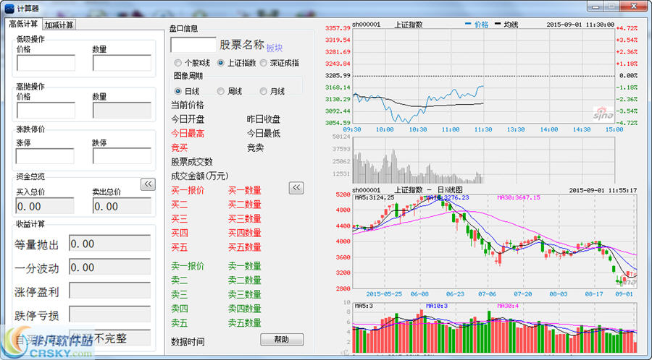Set chart period to 周线
This screenshot has width=652, height=360.
221,91
